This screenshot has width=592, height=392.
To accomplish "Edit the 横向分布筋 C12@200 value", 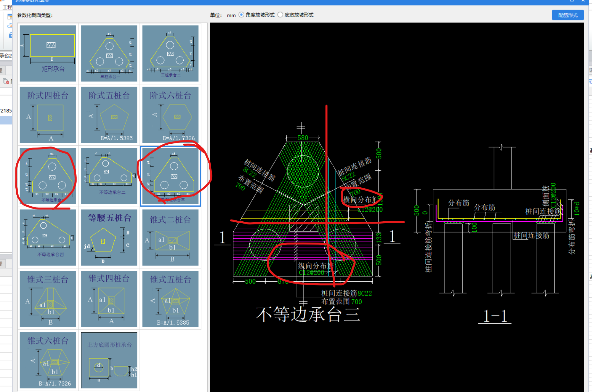I will coord(370,209).
